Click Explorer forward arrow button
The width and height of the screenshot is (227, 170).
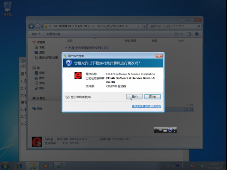point(37,26)
